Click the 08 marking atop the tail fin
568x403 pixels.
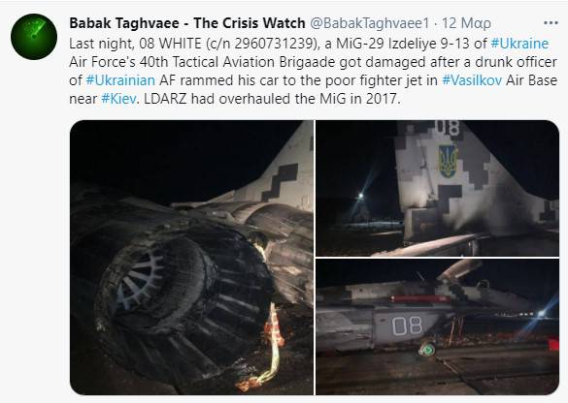[448, 128]
